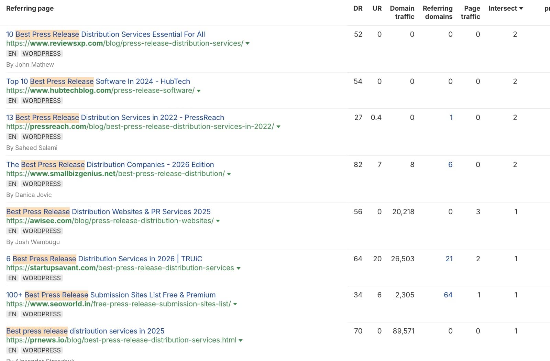Screen dimensions: 550x361
Task: Expand the startupsavant.com URL dropdown arrow
Action: coord(239,268)
